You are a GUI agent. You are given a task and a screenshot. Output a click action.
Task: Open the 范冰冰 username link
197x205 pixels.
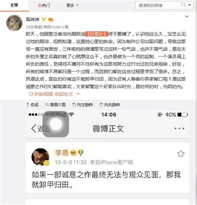32,19
